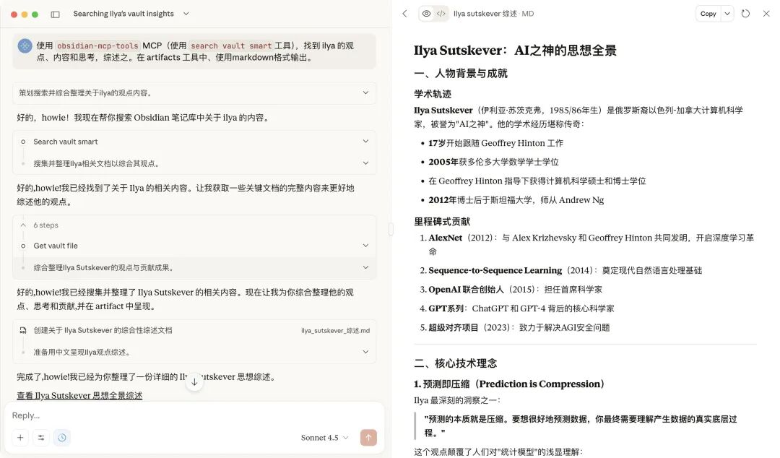Open the Copy options dropdown arrow

click(x=727, y=14)
